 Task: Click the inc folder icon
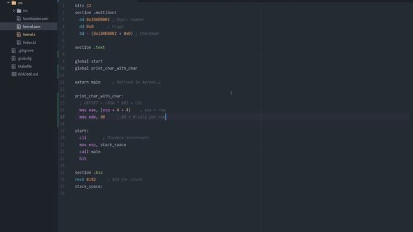point(19,11)
